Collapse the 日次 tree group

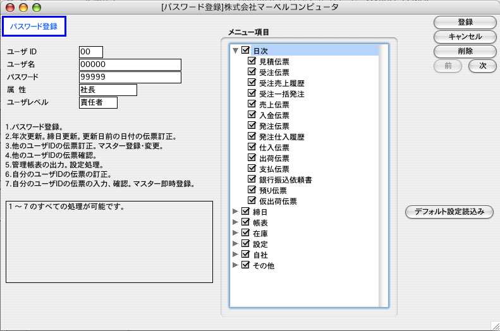tap(236, 51)
